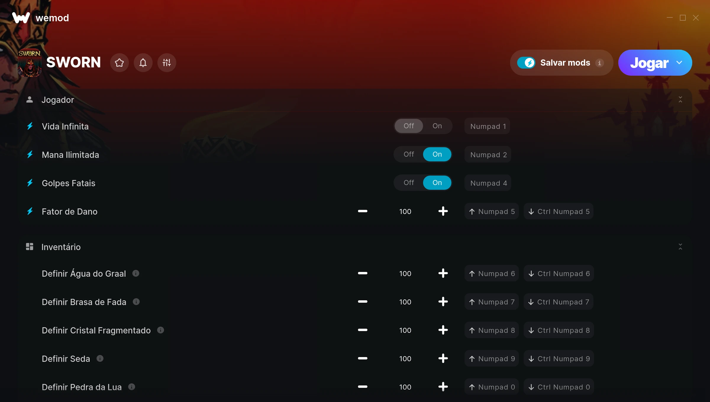The width and height of the screenshot is (710, 402).
Task: Disable the Salvar mods switch
Action: point(526,63)
